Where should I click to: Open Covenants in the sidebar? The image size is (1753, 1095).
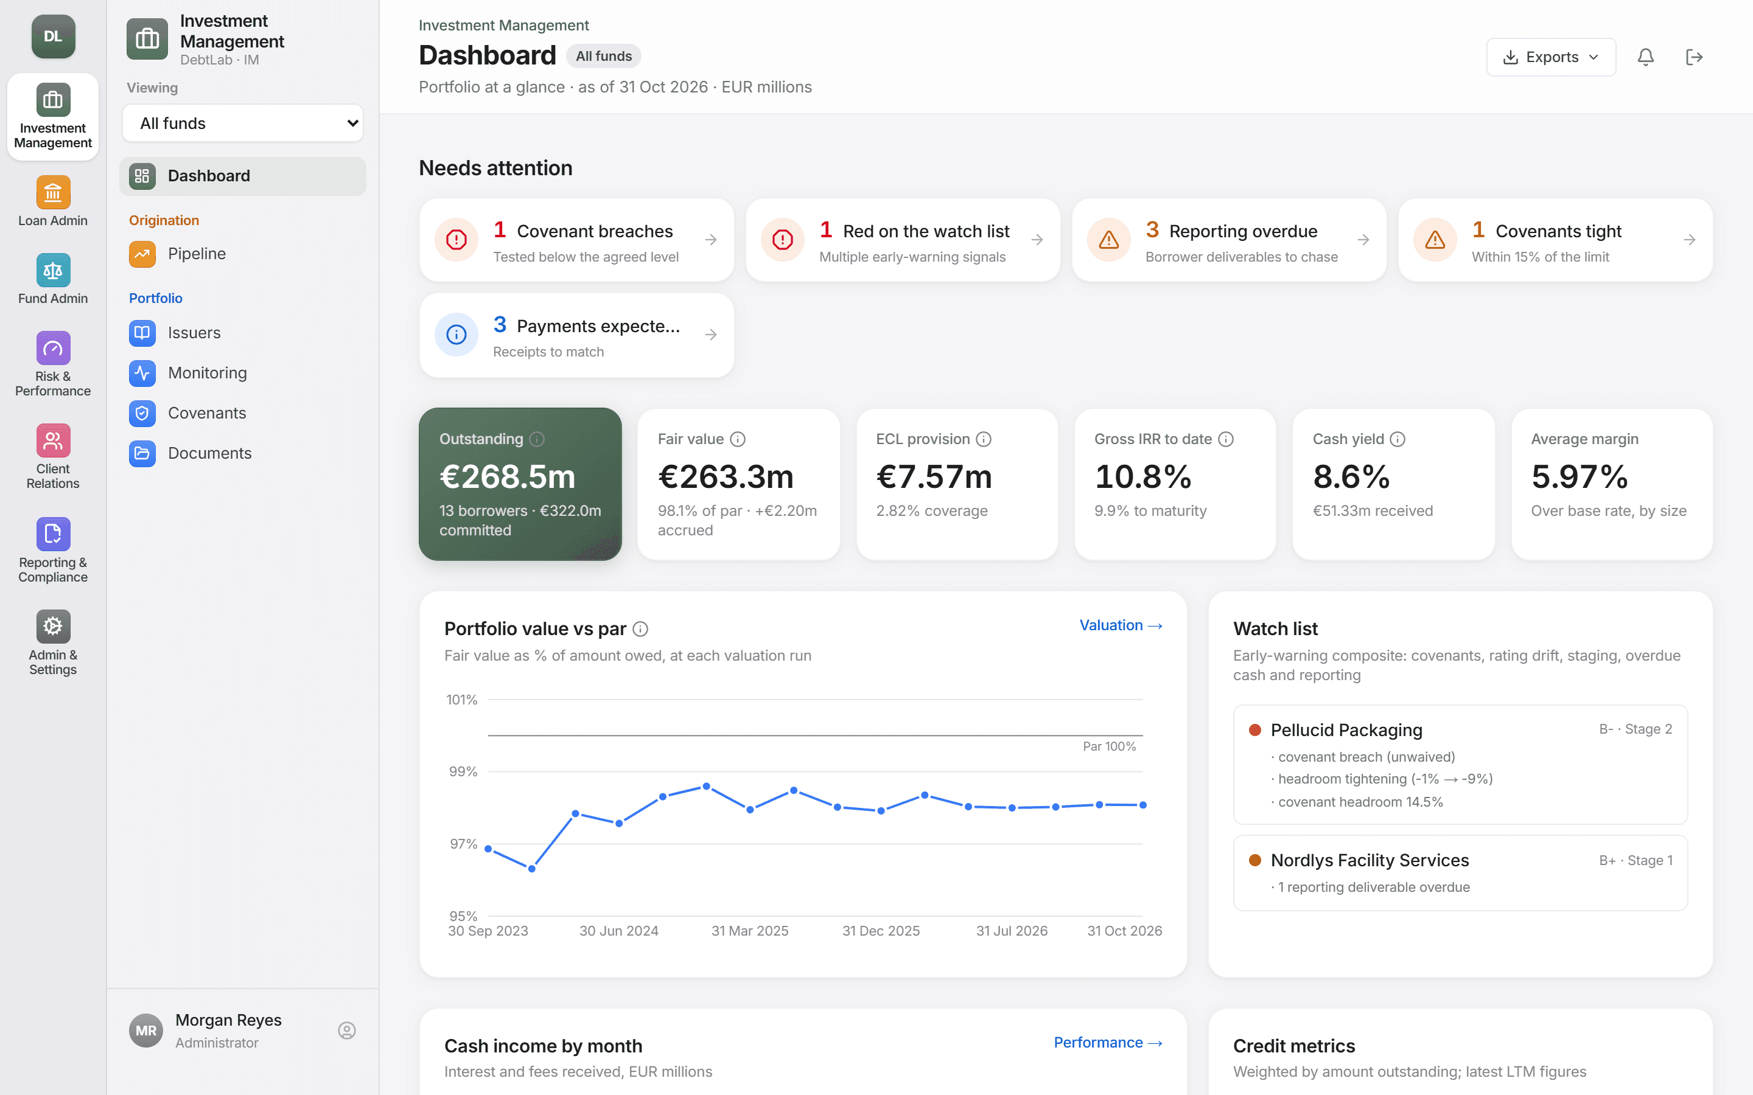click(x=243, y=413)
